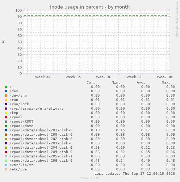Click the Min: column header
Screen dimensions: 180x182
pos(116,82)
